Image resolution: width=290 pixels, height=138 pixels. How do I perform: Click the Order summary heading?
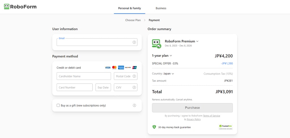click(x=159, y=29)
